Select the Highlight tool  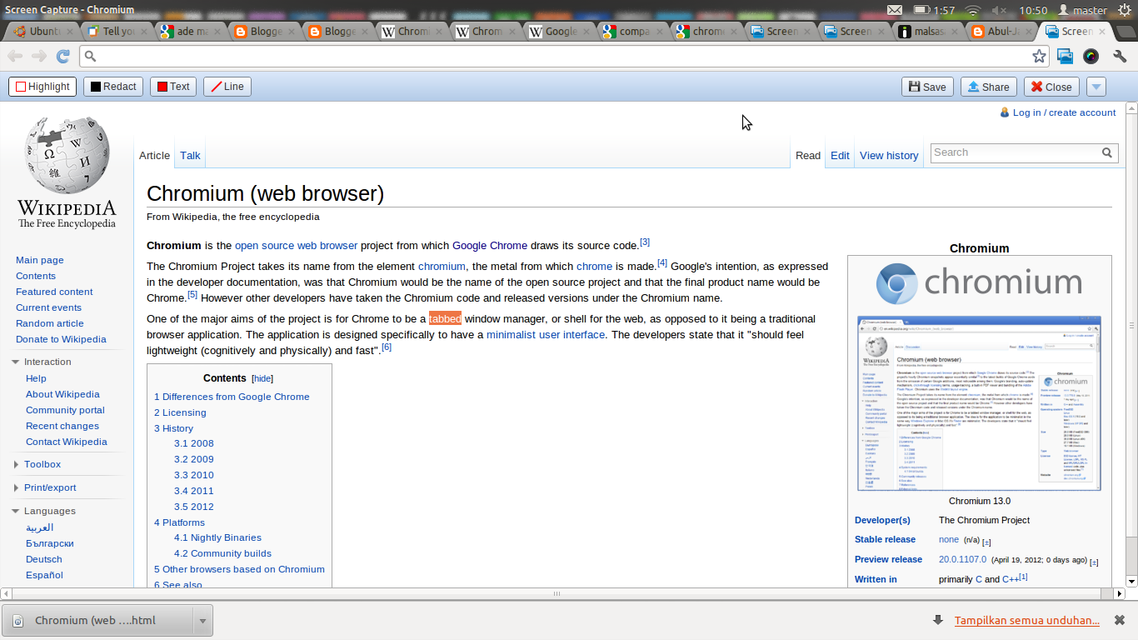pos(42,87)
